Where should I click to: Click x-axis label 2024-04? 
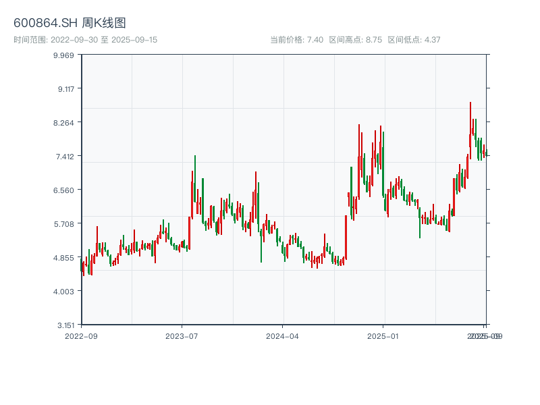click(282, 336)
